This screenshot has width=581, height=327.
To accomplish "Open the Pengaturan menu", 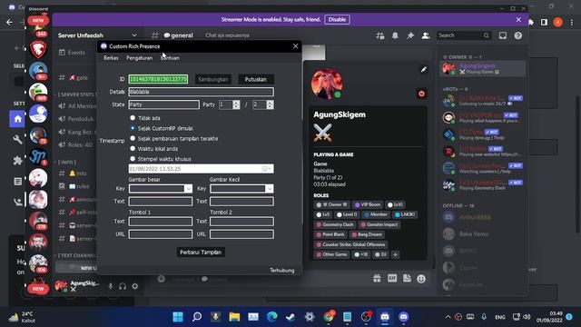I will coord(139,58).
